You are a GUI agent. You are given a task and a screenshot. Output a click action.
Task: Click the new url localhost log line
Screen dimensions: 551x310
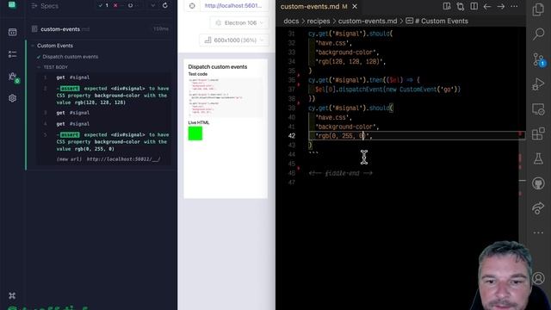[x=108, y=159]
